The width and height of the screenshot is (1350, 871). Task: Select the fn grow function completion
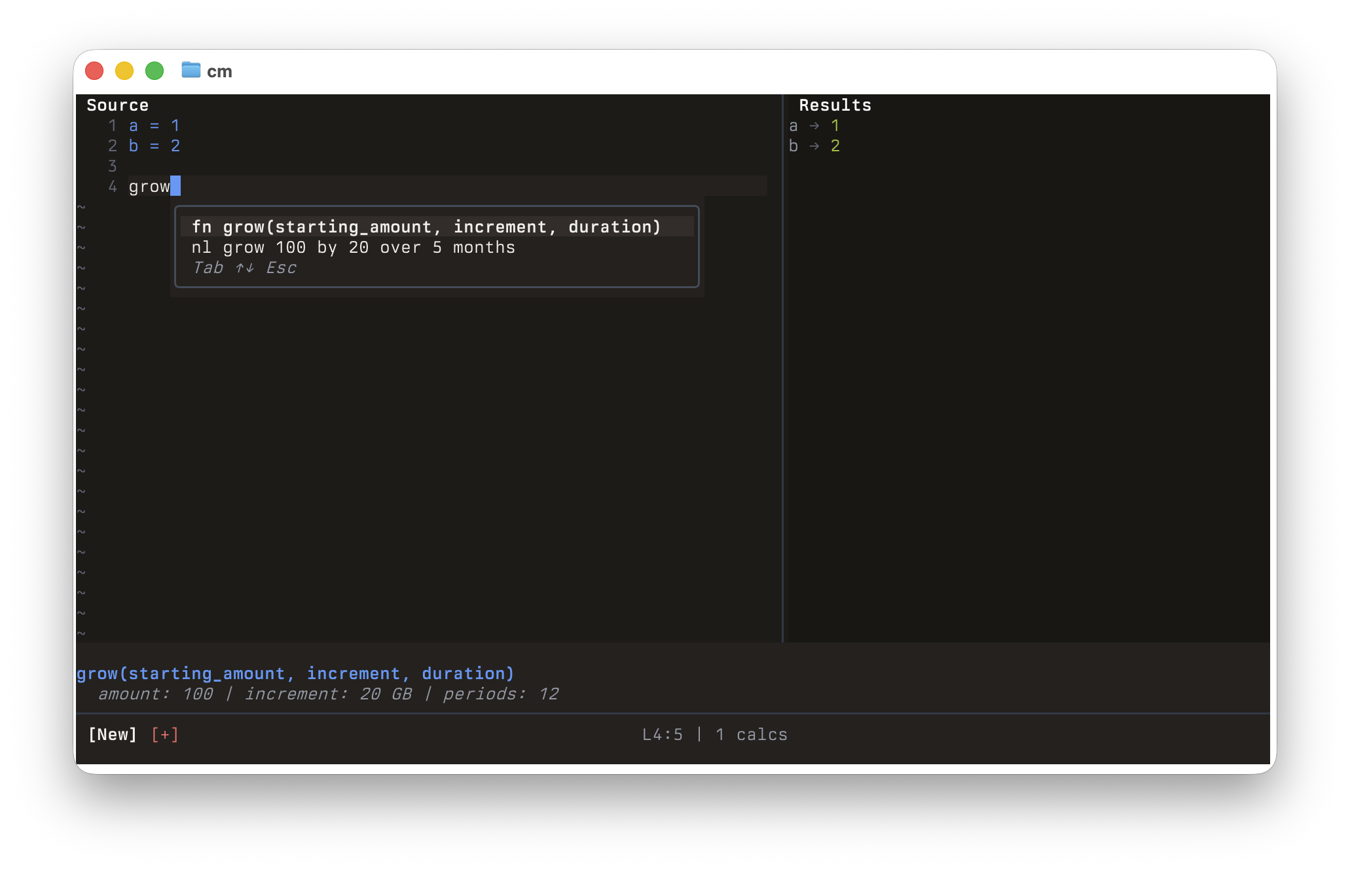tap(426, 227)
